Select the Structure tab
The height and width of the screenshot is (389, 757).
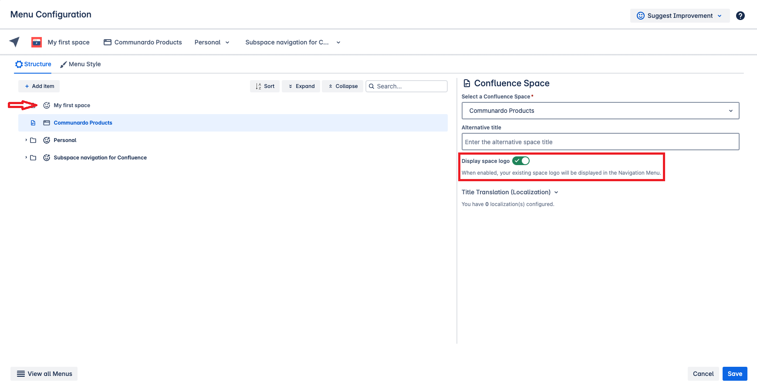[x=33, y=64]
